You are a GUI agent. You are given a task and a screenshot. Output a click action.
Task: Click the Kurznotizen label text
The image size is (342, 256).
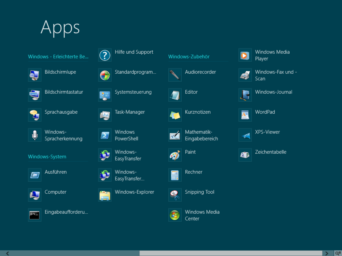coord(198,112)
